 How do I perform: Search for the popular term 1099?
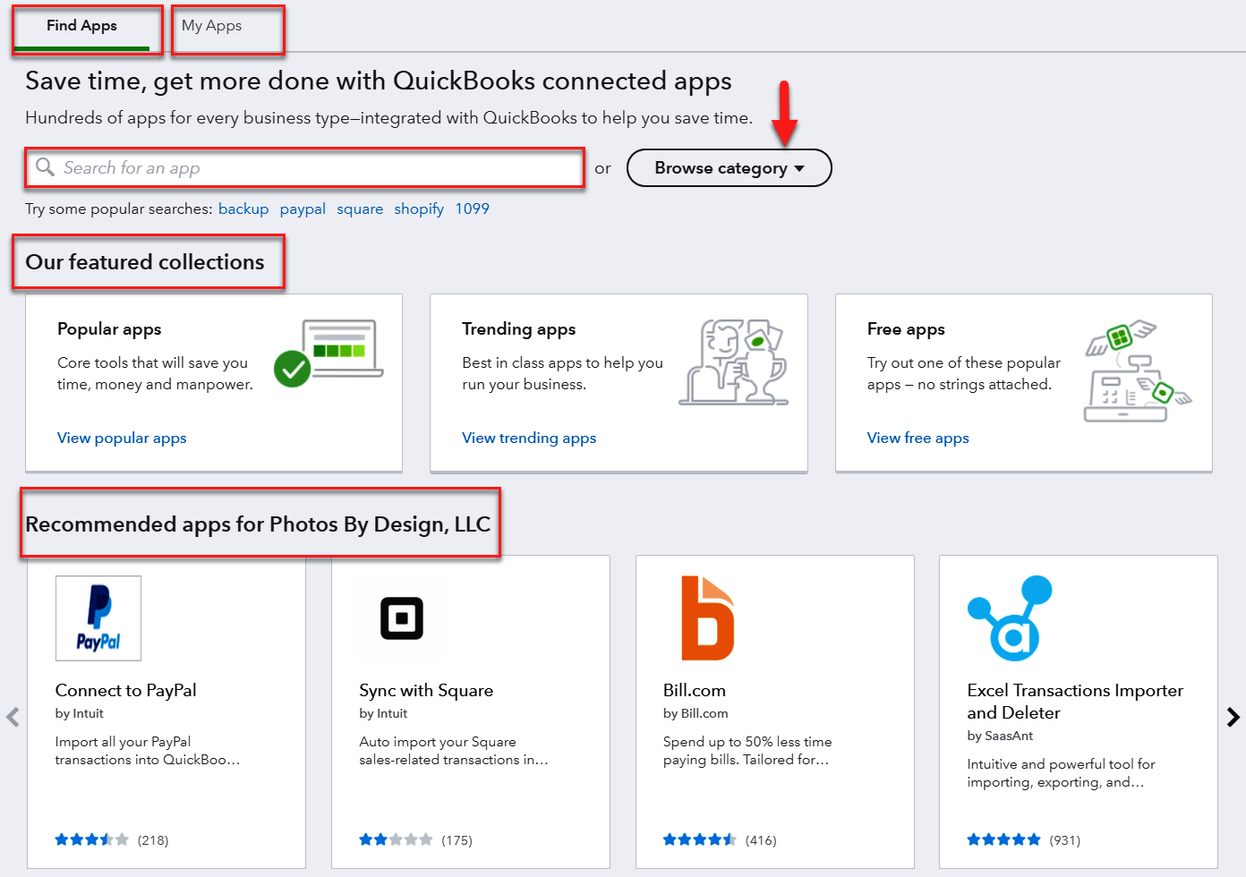[473, 209]
